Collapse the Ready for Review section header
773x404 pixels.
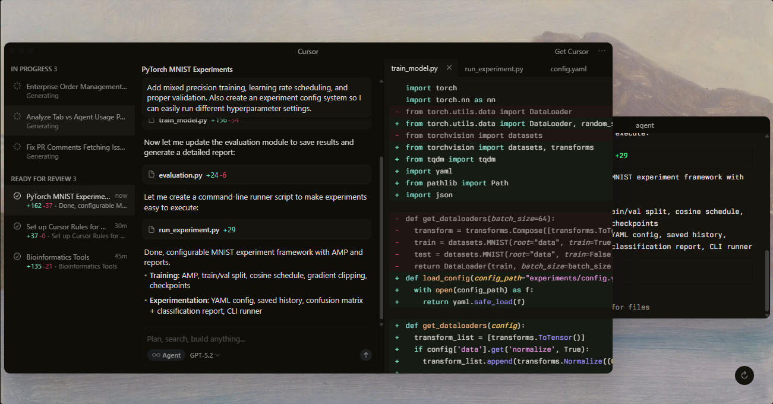point(43,179)
